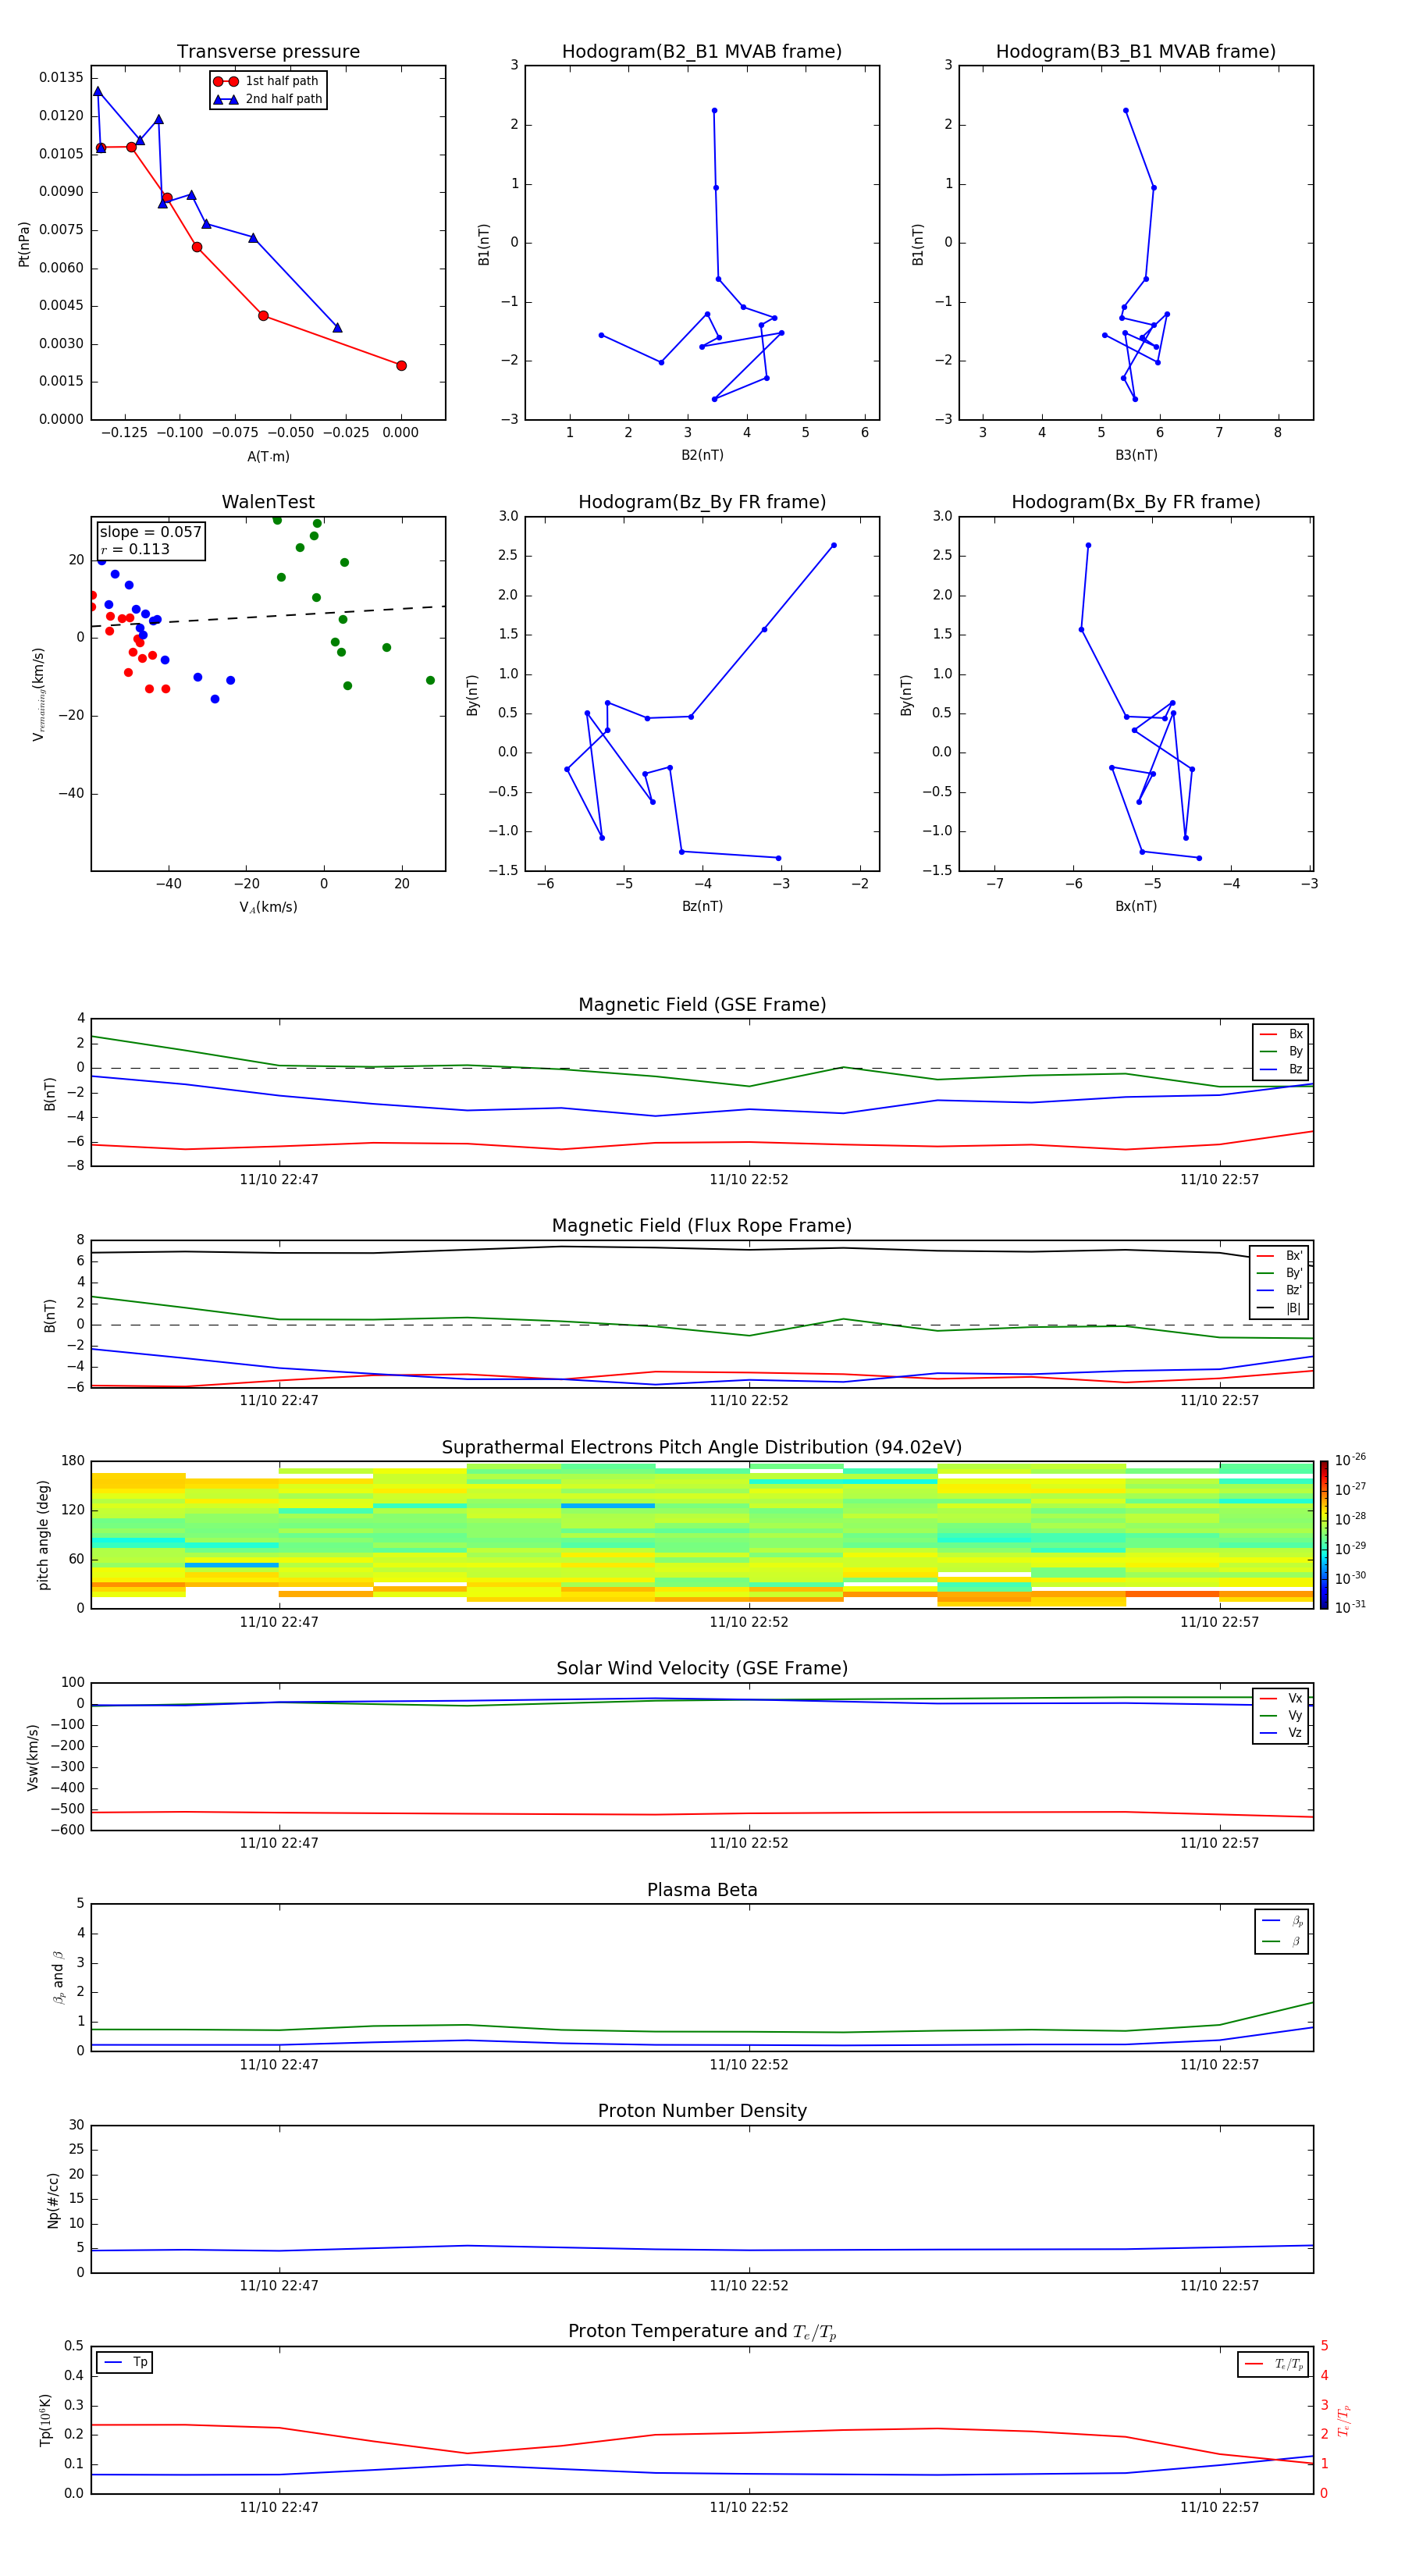Viewport: 1405px width, 2576px height.
Task: Click the 'Hodogram(Bz_By FR frame)' title
Action: tap(702, 502)
